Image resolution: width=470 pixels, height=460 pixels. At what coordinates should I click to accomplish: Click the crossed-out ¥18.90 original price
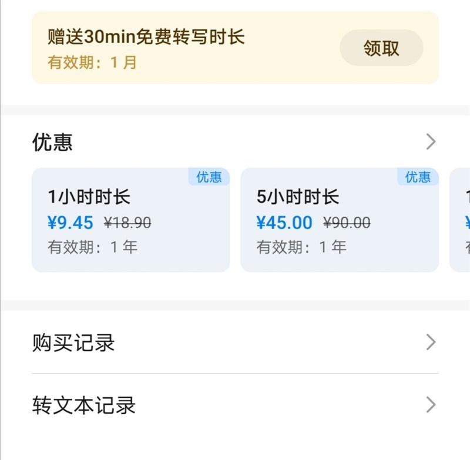click(x=127, y=223)
